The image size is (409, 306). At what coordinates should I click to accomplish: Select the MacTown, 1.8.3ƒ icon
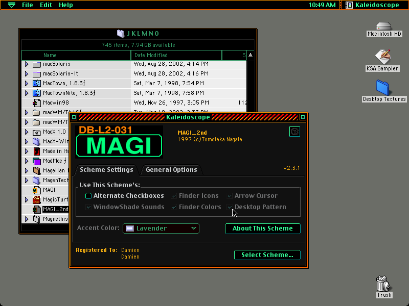tap(37, 84)
